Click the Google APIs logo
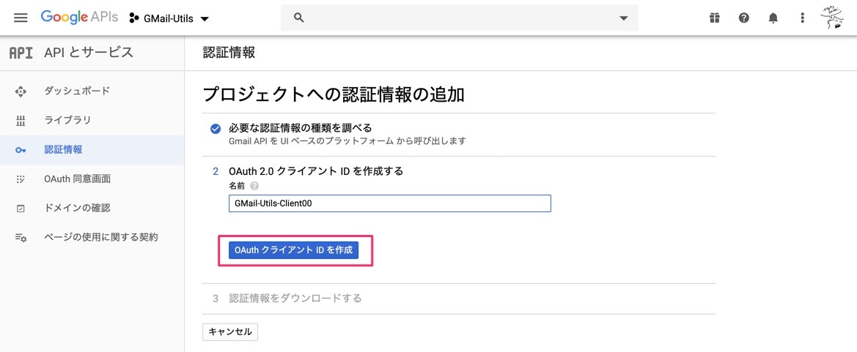Viewport: 857px width, 352px height. tap(79, 18)
